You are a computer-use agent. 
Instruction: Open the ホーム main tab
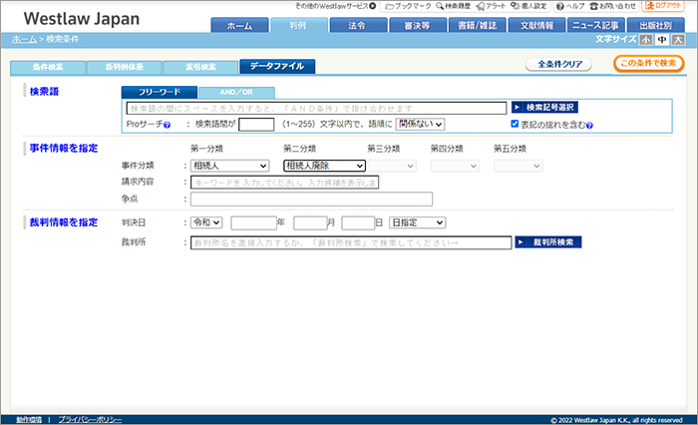tap(239, 25)
